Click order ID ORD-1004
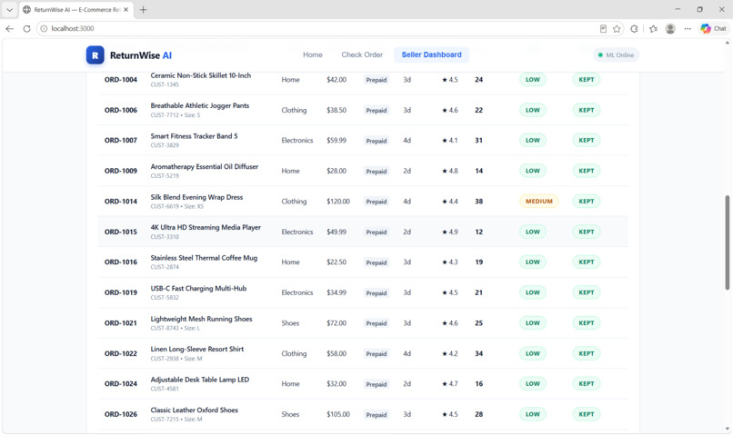This screenshot has height=435, width=733. [x=121, y=80]
